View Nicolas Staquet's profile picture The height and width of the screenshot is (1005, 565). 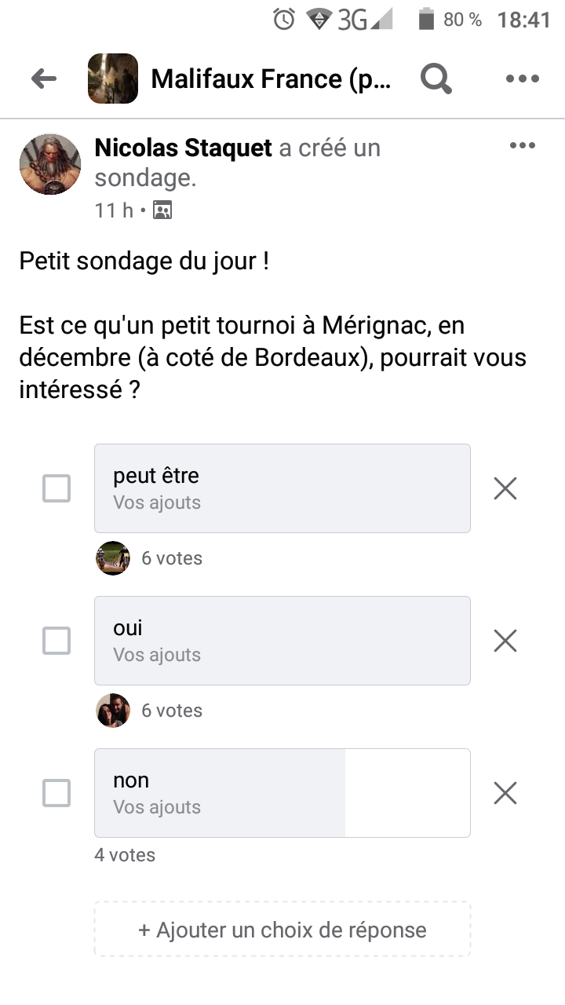click(x=50, y=164)
